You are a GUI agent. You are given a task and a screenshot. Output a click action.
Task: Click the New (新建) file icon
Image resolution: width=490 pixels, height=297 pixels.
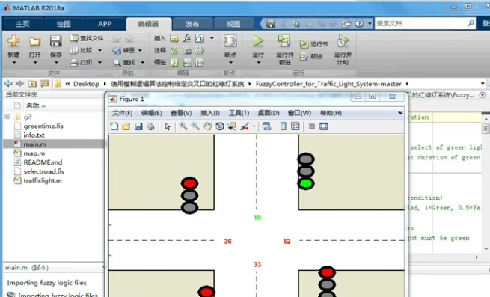[13, 41]
